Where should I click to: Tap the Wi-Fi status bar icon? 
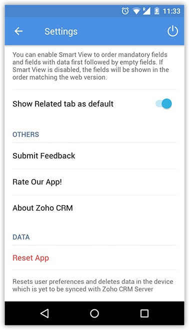(x=136, y=11)
